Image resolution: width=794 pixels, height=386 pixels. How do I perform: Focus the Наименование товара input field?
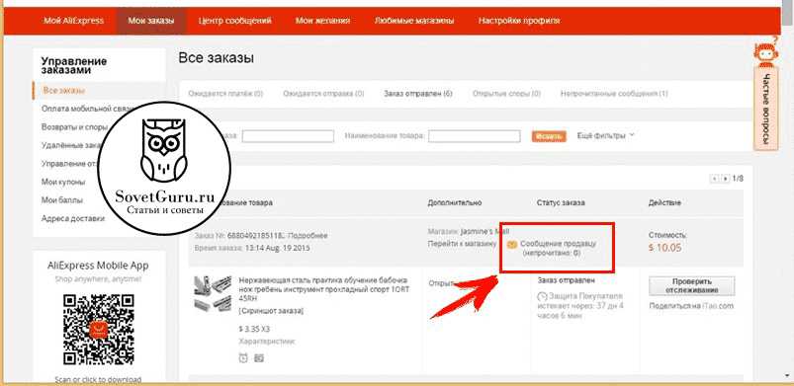pyautogui.click(x=475, y=136)
